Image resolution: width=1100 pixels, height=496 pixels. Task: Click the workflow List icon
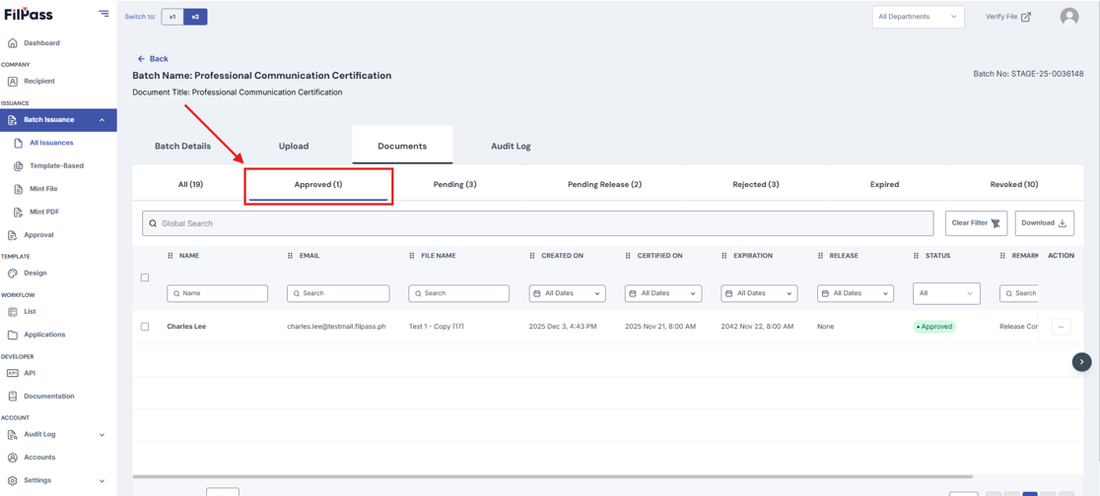pyautogui.click(x=12, y=312)
